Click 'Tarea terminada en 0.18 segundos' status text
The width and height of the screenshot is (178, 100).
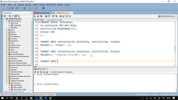tap(61, 72)
